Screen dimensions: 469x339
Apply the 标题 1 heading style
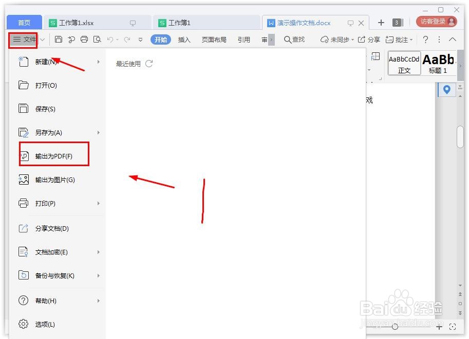point(438,63)
